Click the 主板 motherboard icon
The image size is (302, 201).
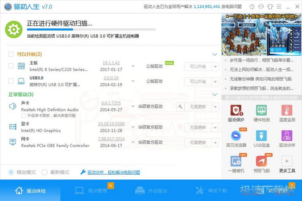21,66
